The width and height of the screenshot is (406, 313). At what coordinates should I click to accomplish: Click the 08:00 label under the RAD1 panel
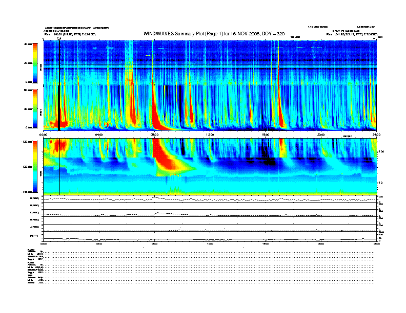(154, 135)
